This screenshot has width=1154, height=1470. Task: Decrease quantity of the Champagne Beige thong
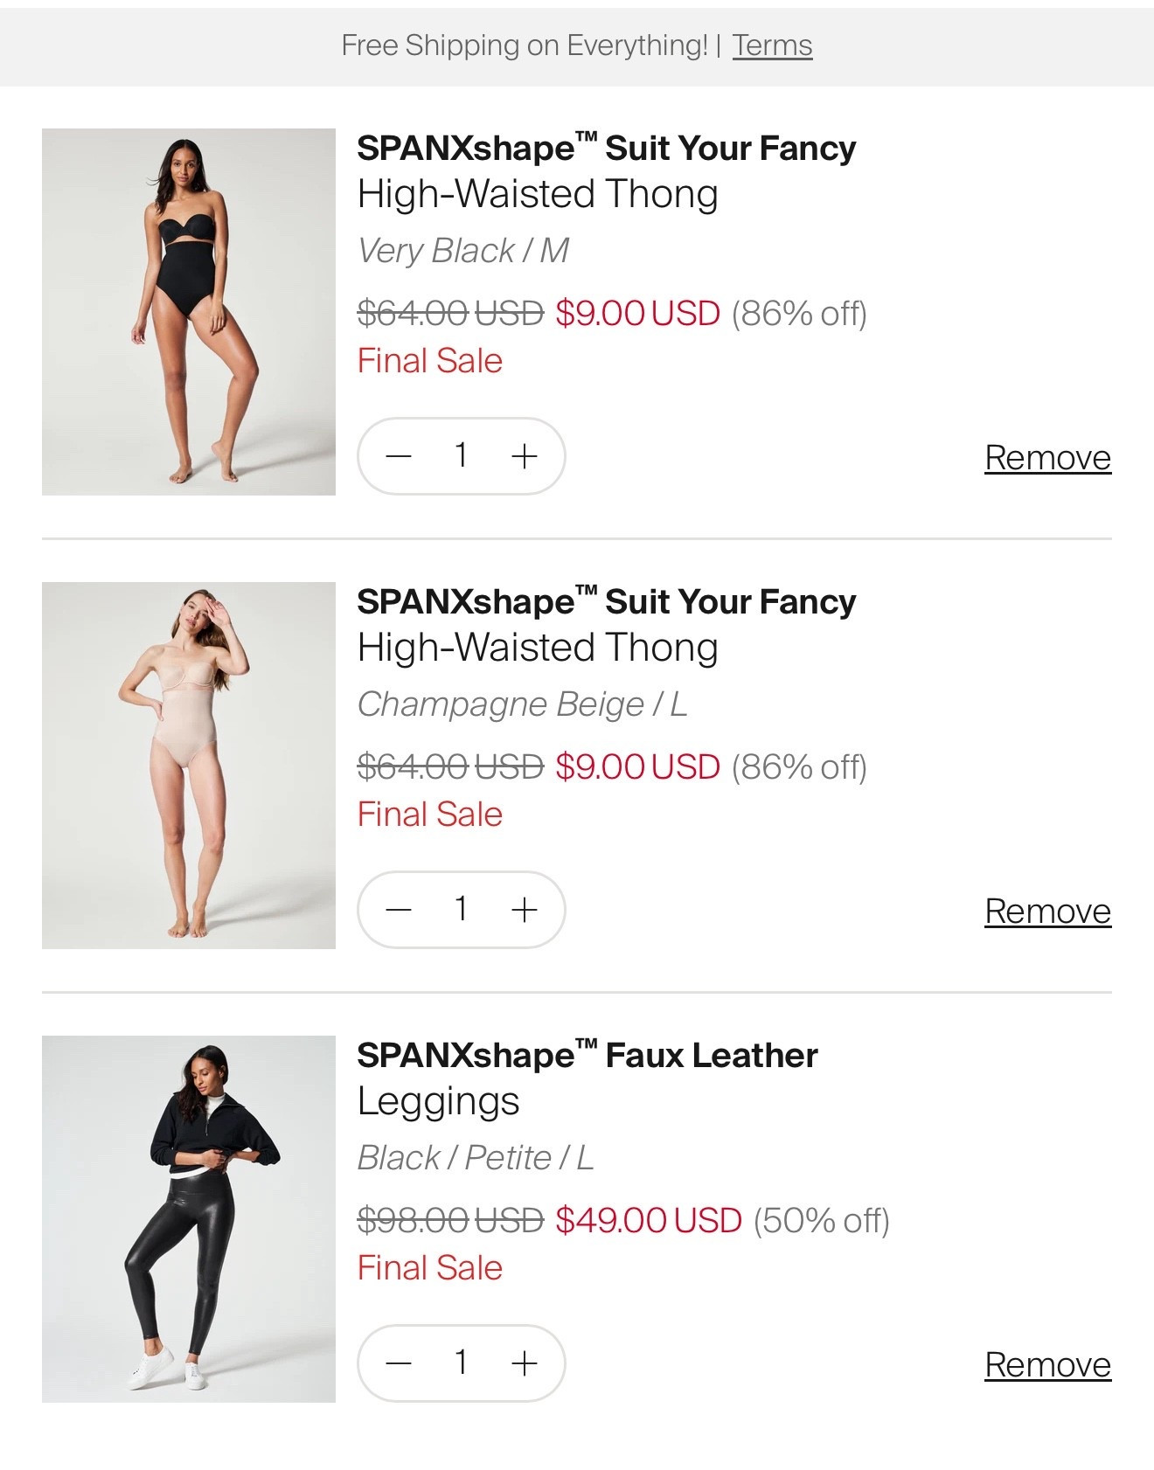click(x=399, y=910)
